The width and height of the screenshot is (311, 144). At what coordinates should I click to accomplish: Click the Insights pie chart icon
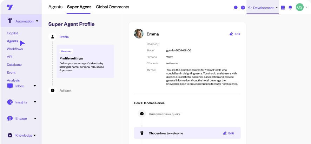click(x=10, y=102)
